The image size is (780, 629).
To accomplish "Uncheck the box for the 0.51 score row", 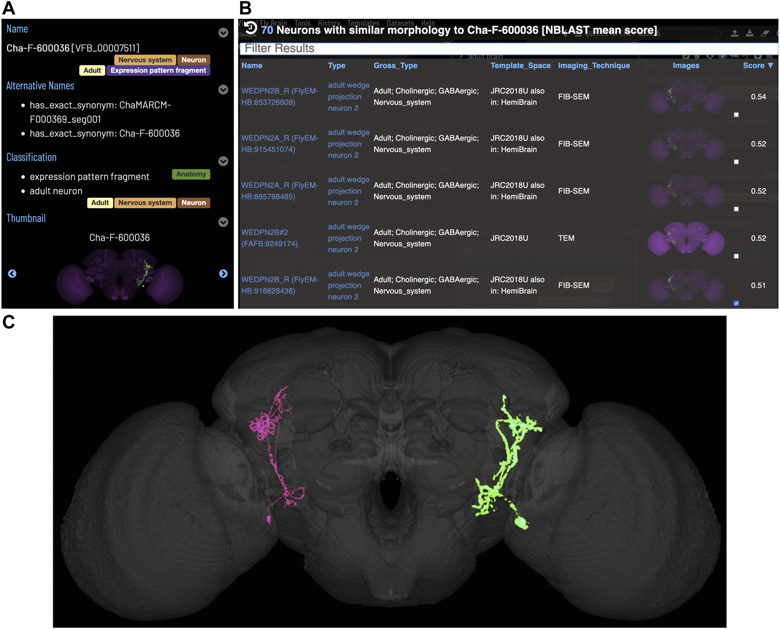I will pyautogui.click(x=736, y=304).
